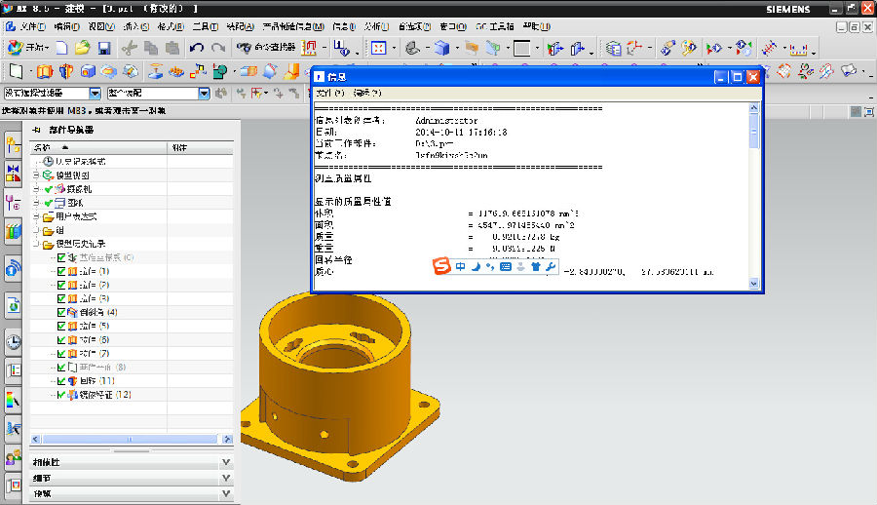Open the History clock tab in the sidebar
Viewport: 877px width, 505px height.
[13, 341]
